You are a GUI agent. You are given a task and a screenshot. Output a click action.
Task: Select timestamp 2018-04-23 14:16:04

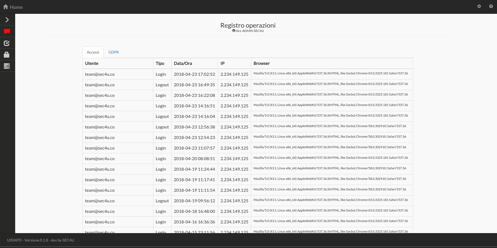coord(194,116)
